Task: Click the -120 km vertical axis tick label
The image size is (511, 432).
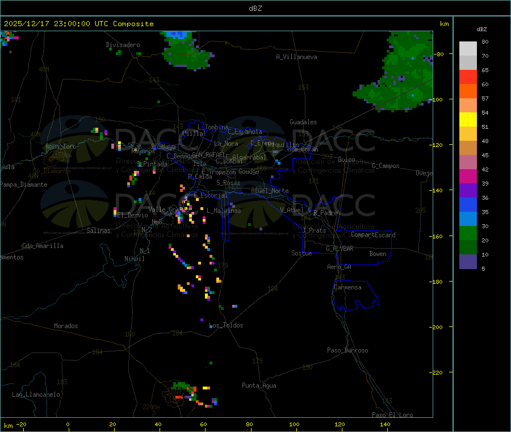Action: (x=437, y=145)
